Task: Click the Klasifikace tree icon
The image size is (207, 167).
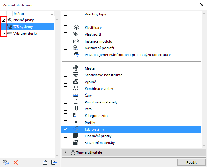Action: click(x=76, y=27)
